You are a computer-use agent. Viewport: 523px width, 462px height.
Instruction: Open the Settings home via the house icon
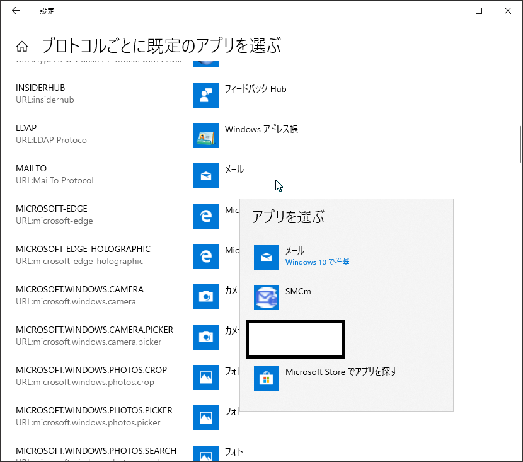tap(22, 47)
